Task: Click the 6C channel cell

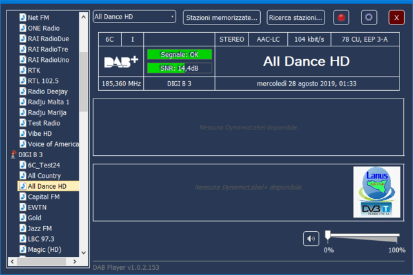Action: pyautogui.click(x=110, y=39)
